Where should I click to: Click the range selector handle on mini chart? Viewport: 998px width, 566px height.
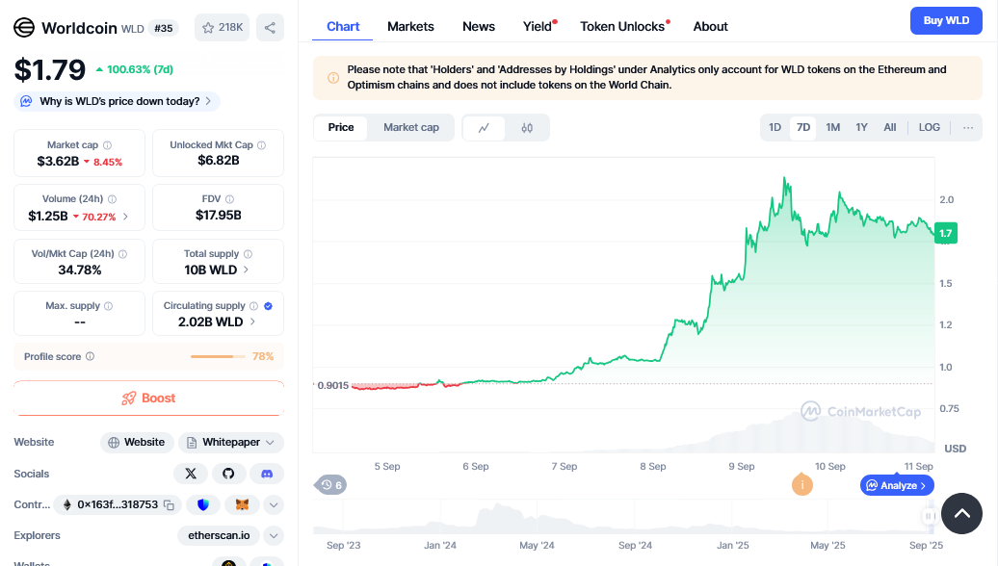tap(929, 516)
